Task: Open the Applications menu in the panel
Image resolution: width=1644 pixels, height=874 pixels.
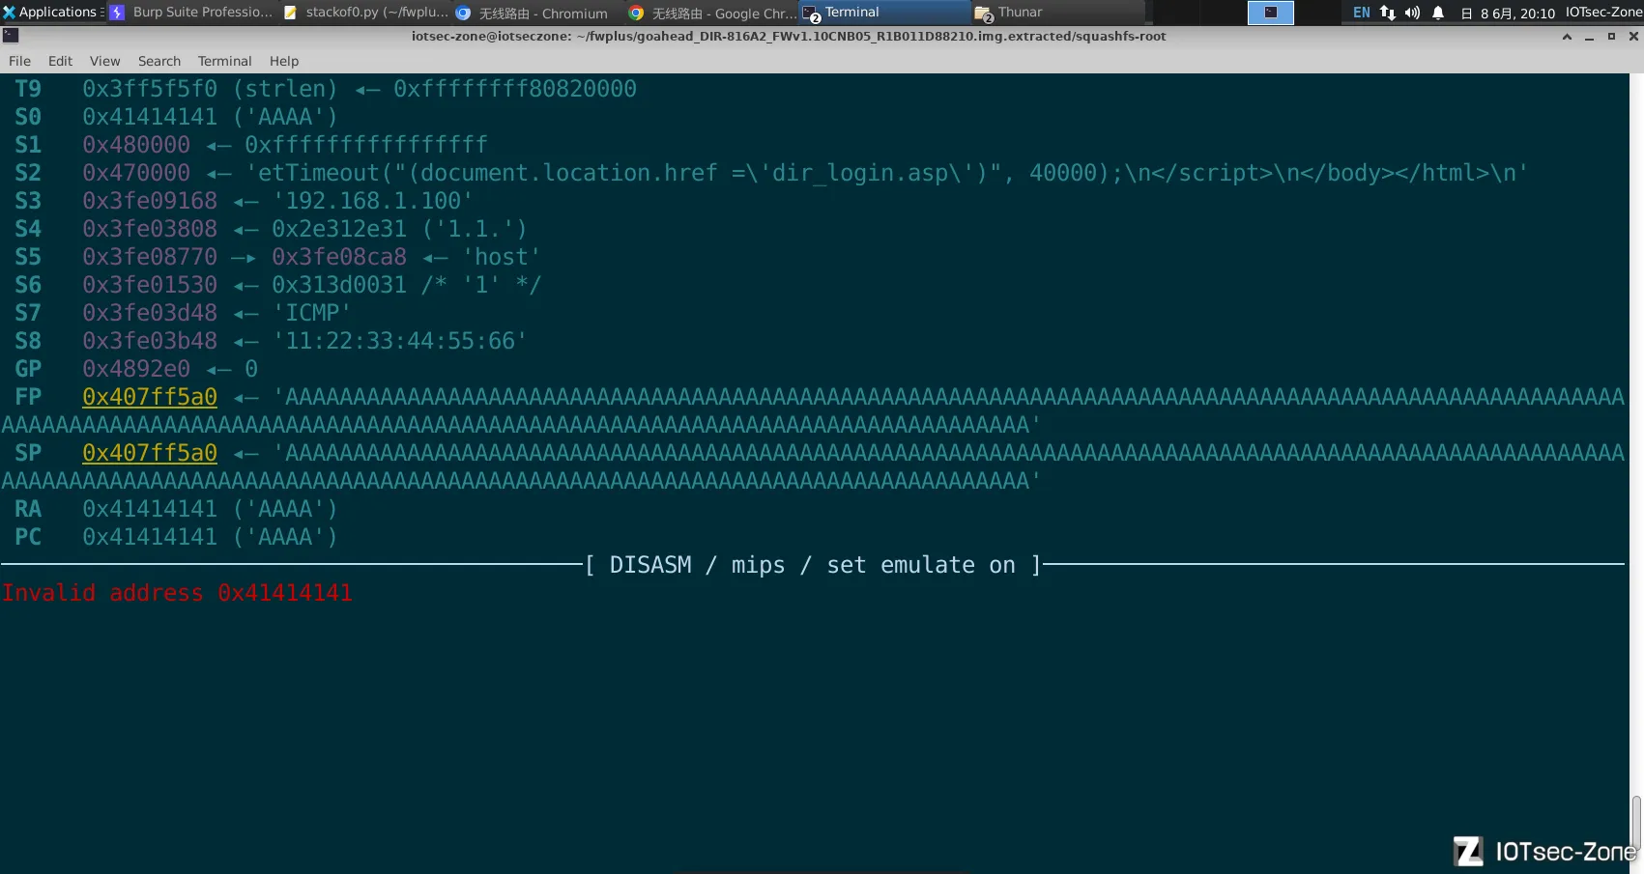Action: (x=52, y=13)
